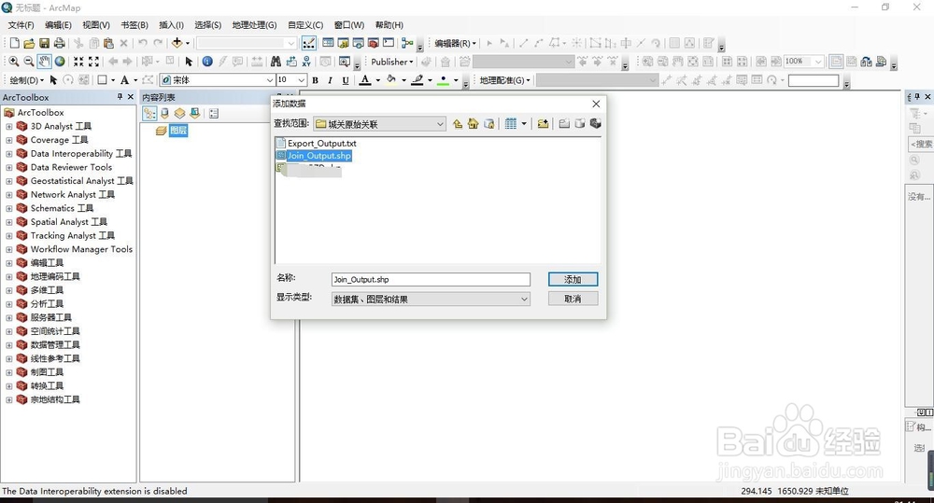Zoom to full extent globe icon
This screenshot has width=934, height=503.
[x=60, y=62]
